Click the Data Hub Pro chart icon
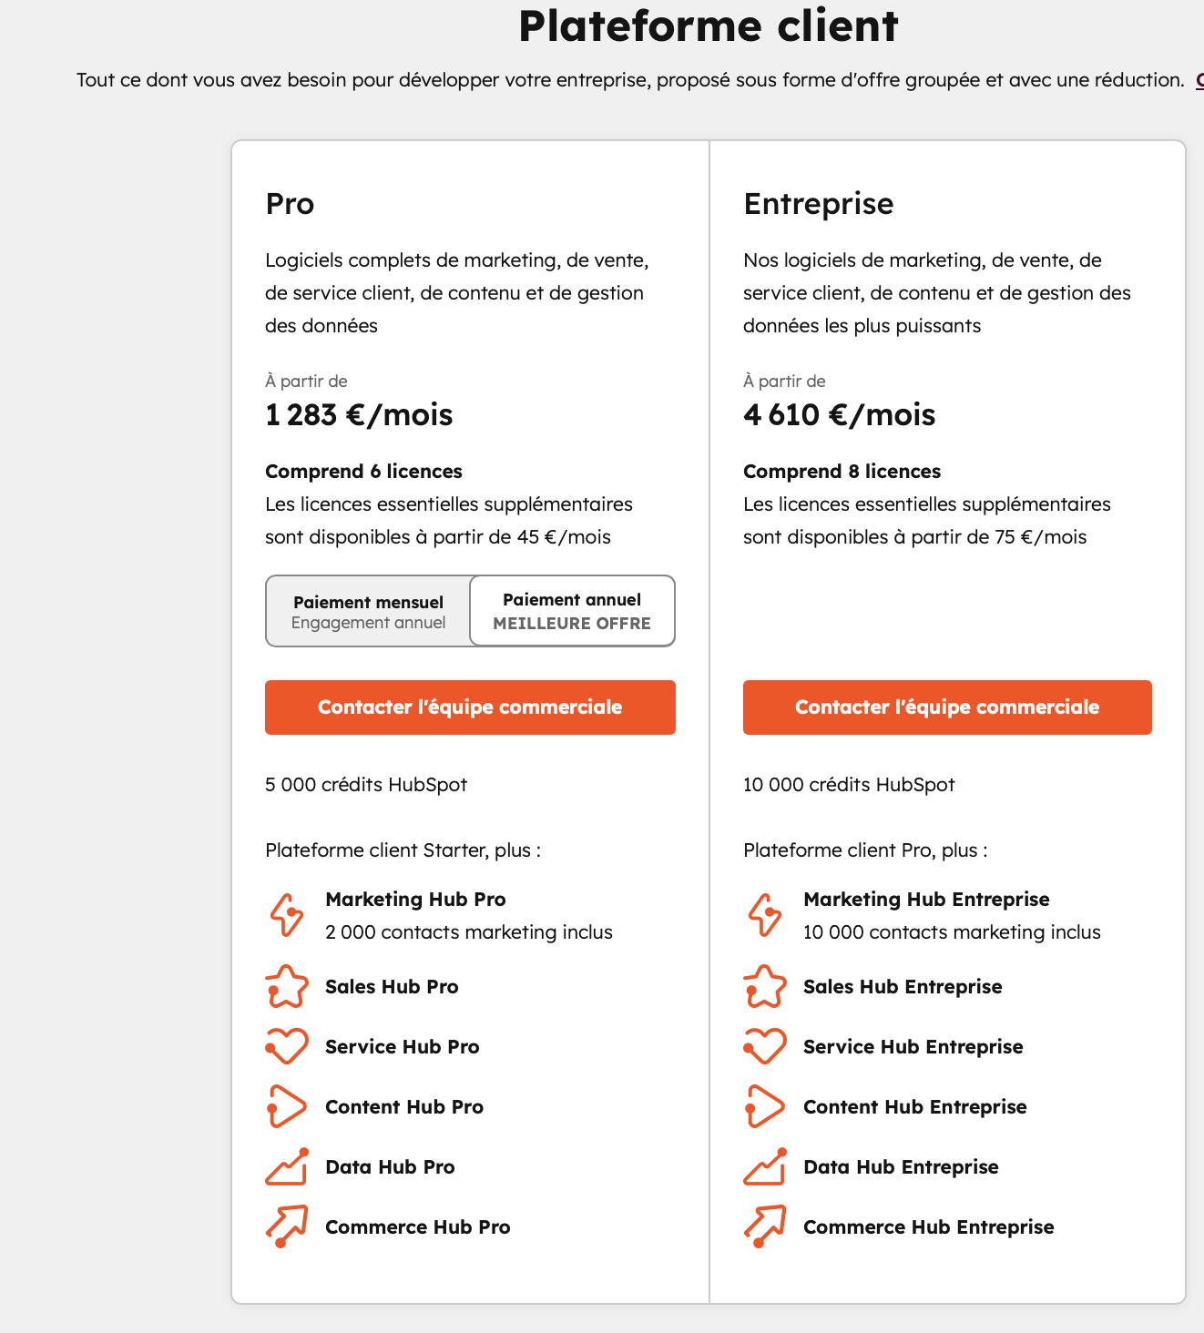The image size is (1204, 1333). (x=287, y=1167)
